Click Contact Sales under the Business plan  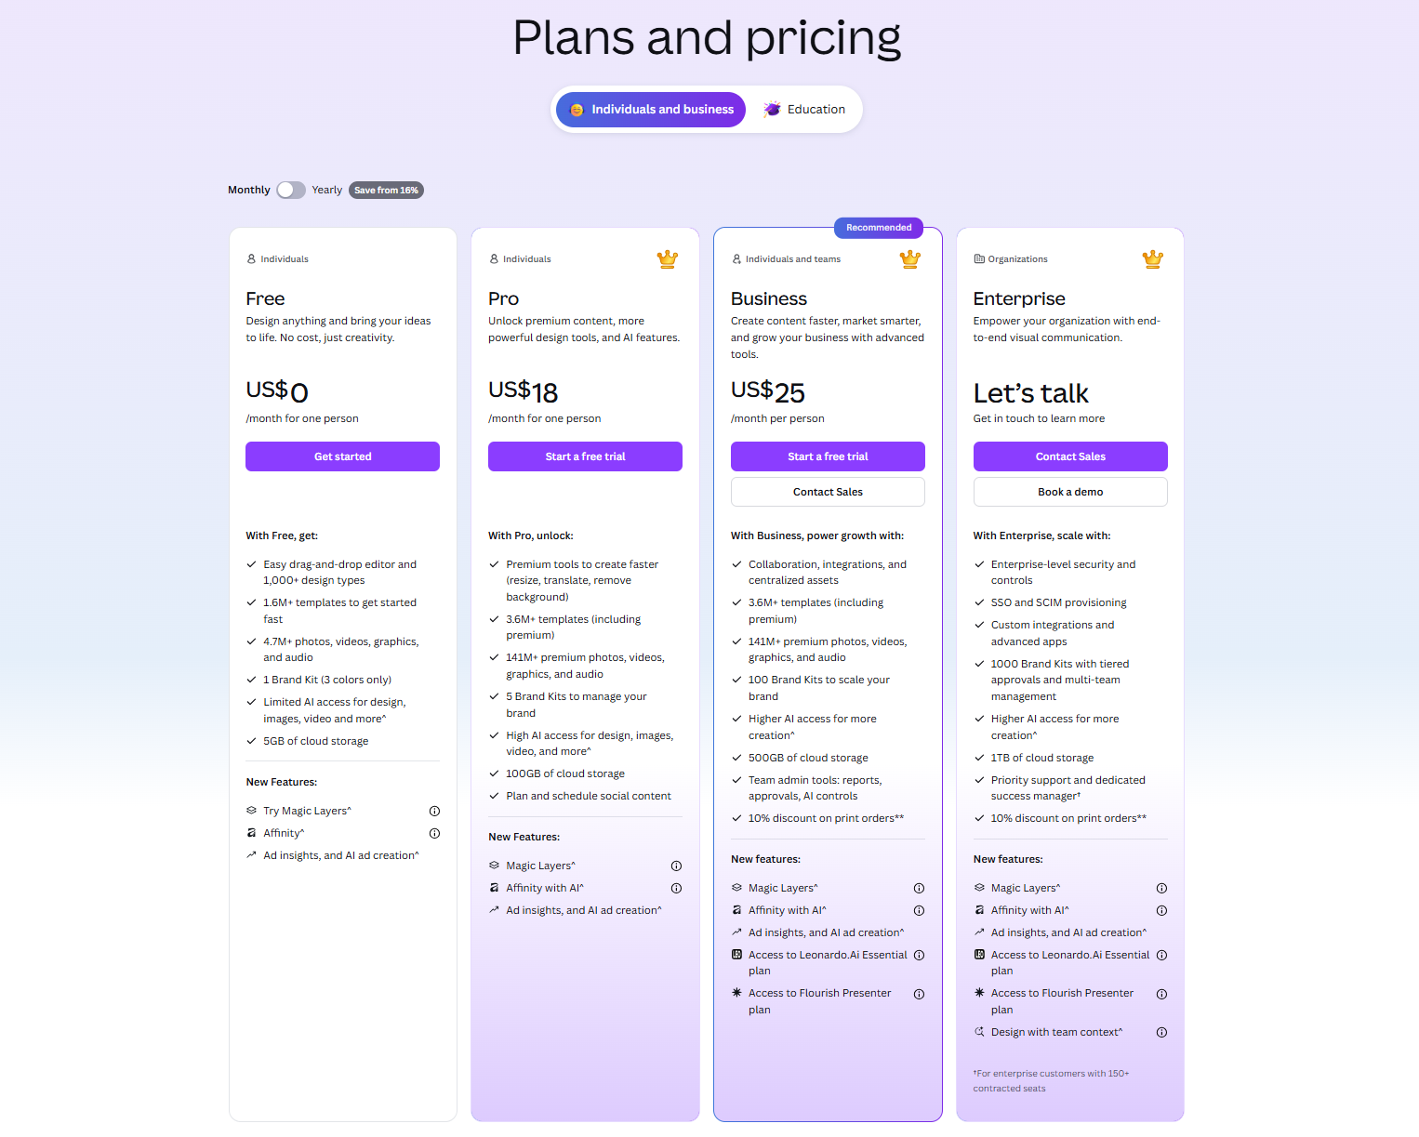[828, 492]
